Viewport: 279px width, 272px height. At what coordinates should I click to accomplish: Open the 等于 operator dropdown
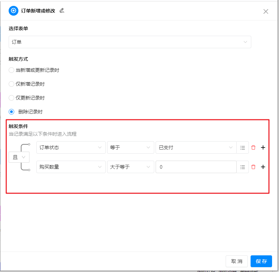click(130, 147)
